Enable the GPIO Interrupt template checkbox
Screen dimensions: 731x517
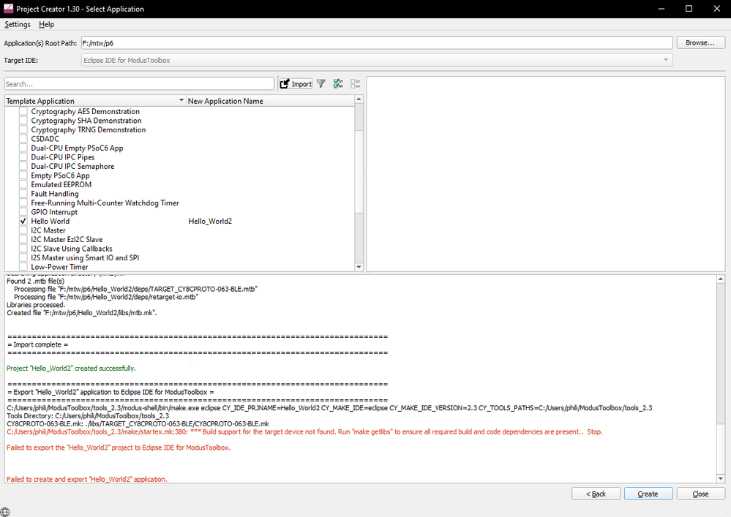point(23,211)
